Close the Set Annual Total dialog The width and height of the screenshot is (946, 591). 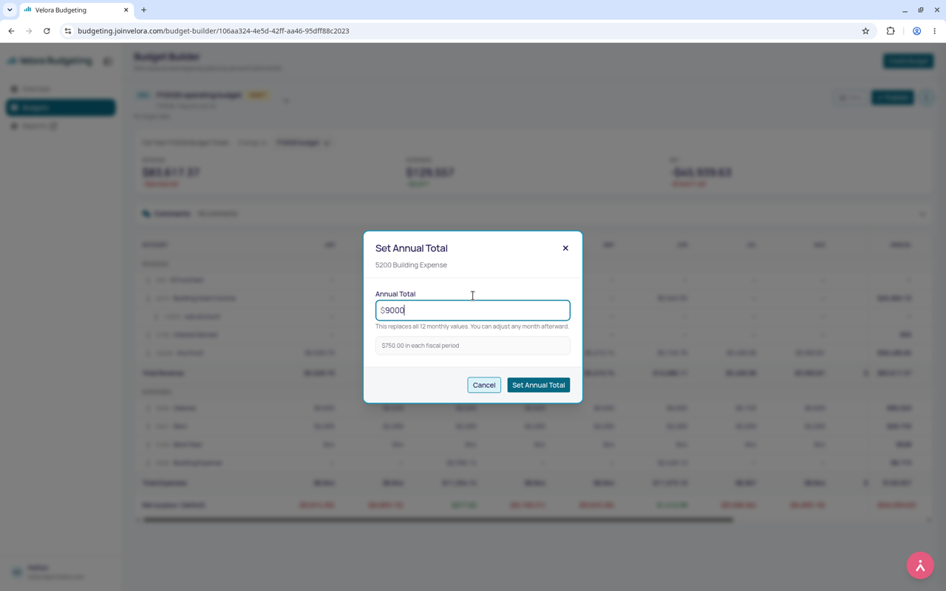coord(565,248)
